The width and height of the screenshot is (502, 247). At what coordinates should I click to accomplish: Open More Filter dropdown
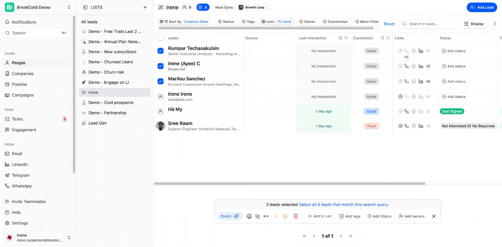tap(367, 22)
